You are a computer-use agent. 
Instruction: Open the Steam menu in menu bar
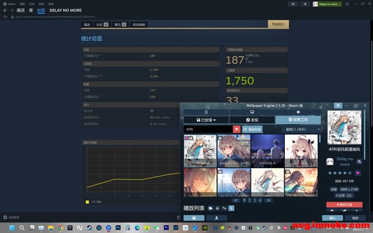tap(9, 4)
